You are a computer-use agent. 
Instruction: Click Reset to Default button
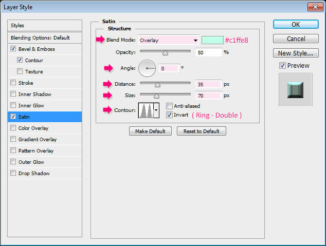click(201, 131)
